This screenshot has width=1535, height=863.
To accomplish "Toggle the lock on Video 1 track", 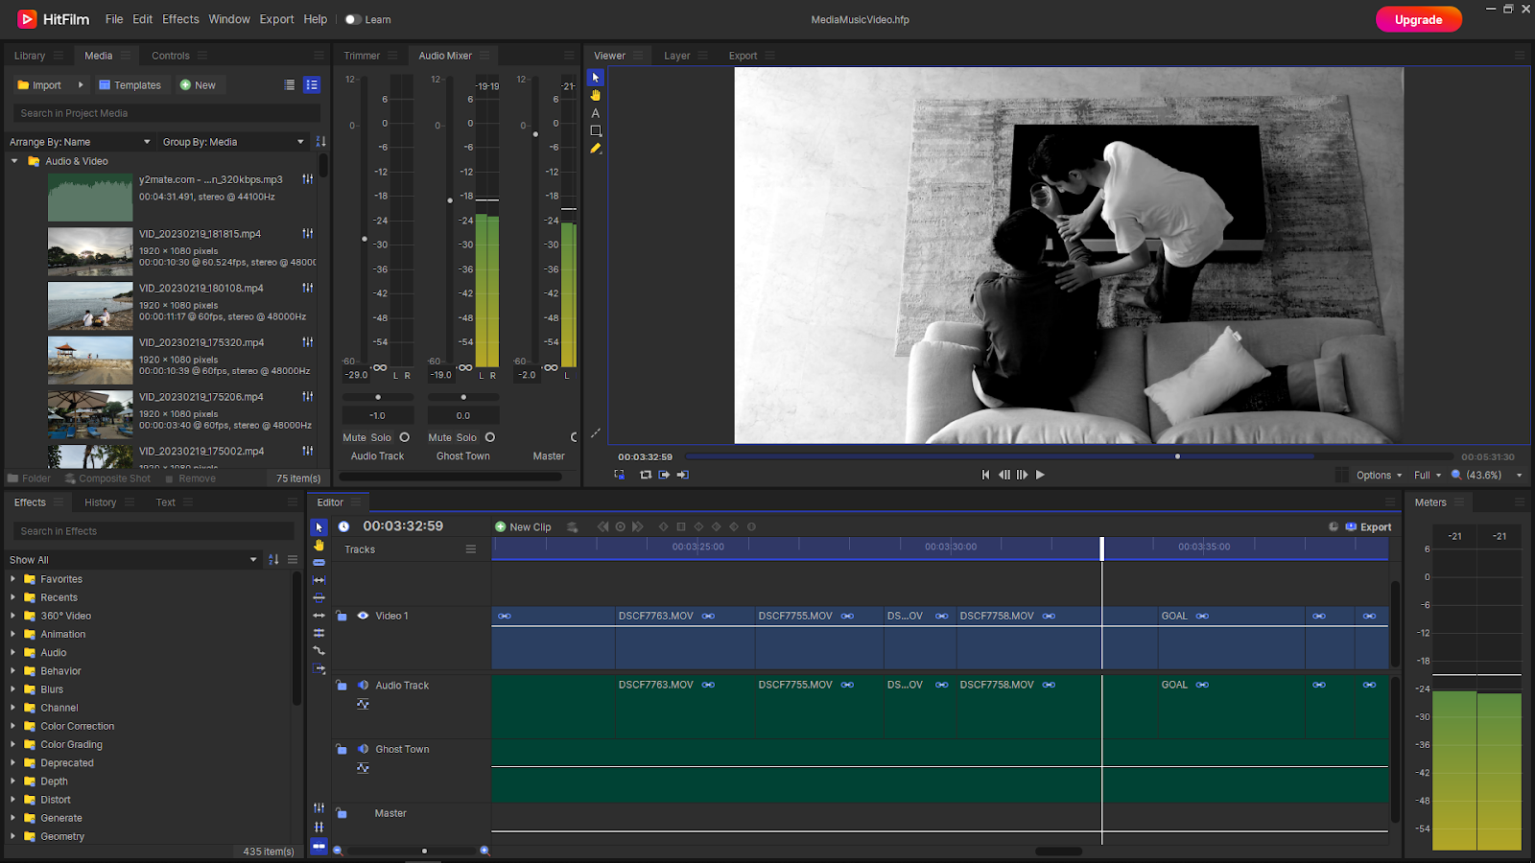I will [342, 616].
